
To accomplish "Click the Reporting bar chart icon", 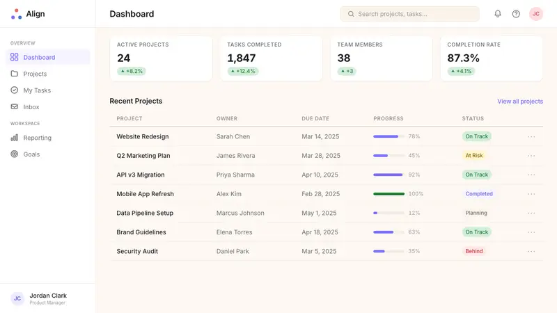I will click(14, 137).
